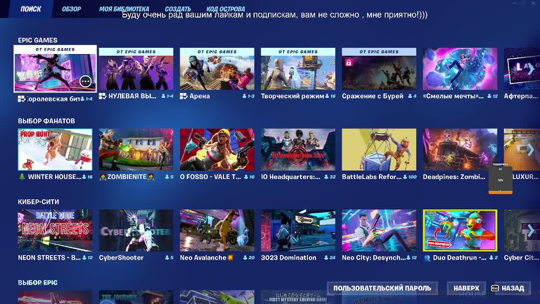Open the Арена mode thumbnail

point(217,69)
